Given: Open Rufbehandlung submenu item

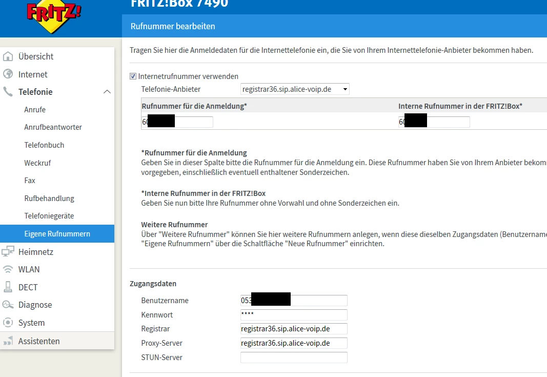Looking at the screenshot, I should (x=49, y=199).
